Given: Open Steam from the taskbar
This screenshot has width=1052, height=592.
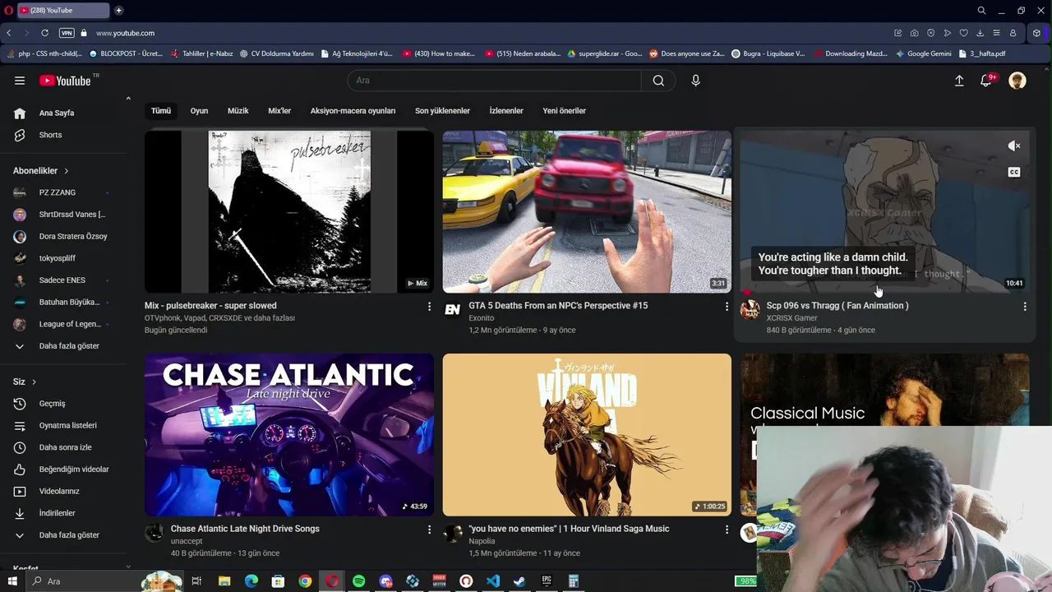Looking at the screenshot, I should coord(519,581).
